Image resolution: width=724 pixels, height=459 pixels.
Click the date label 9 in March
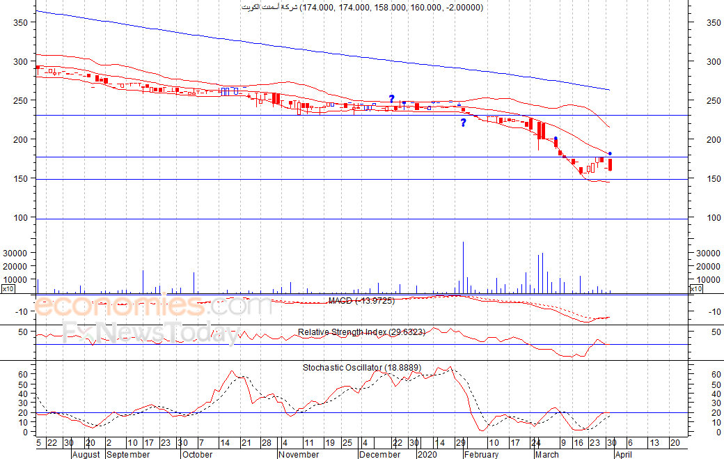click(x=563, y=443)
